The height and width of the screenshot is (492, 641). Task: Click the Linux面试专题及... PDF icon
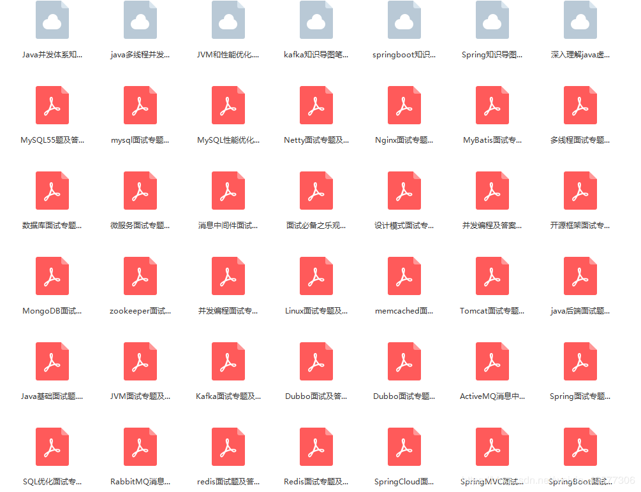tap(316, 276)
